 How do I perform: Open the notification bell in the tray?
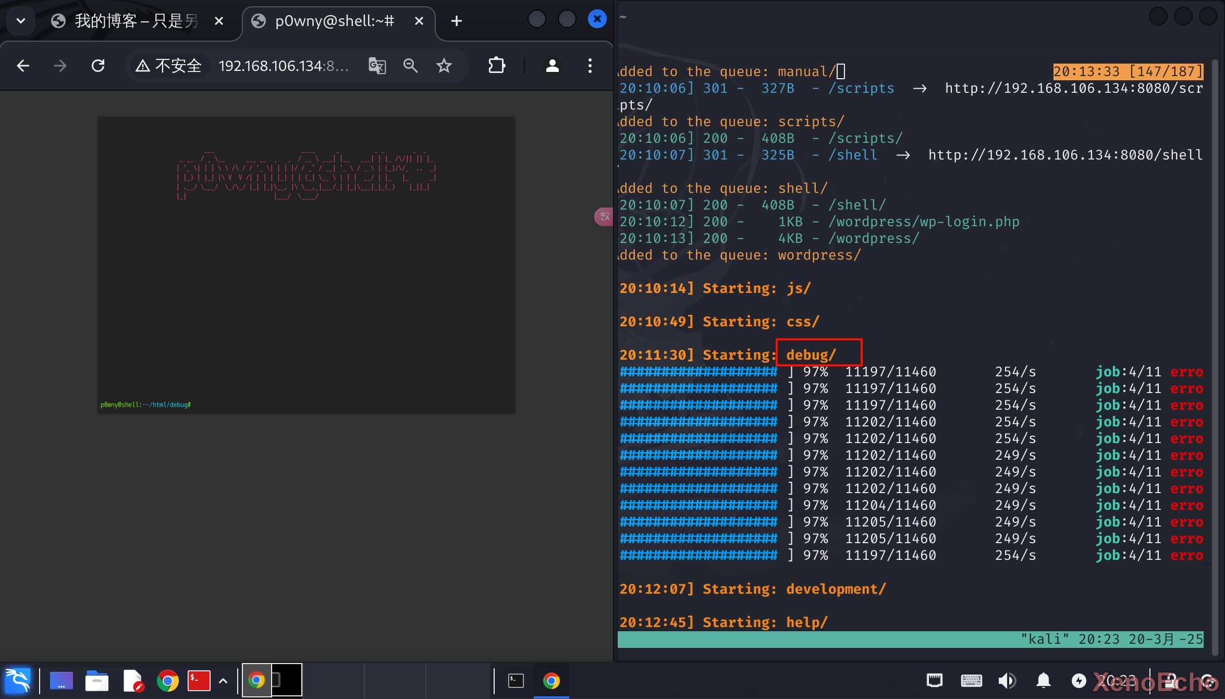(x=1043, y=681)
